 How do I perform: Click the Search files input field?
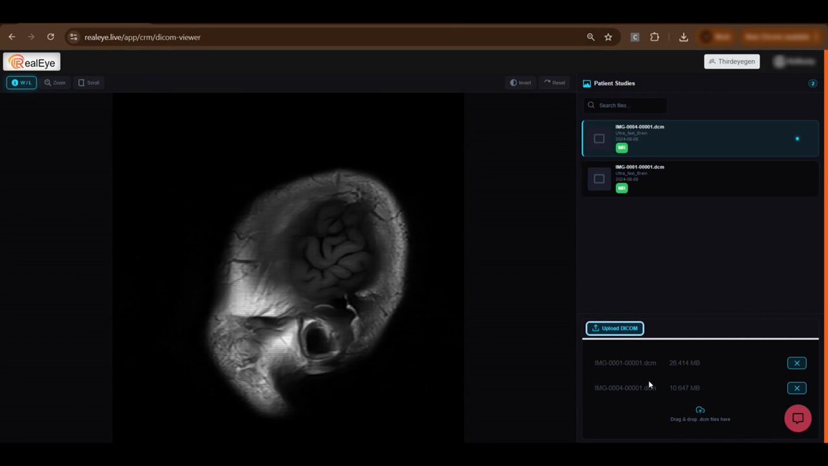click(625, 106)
